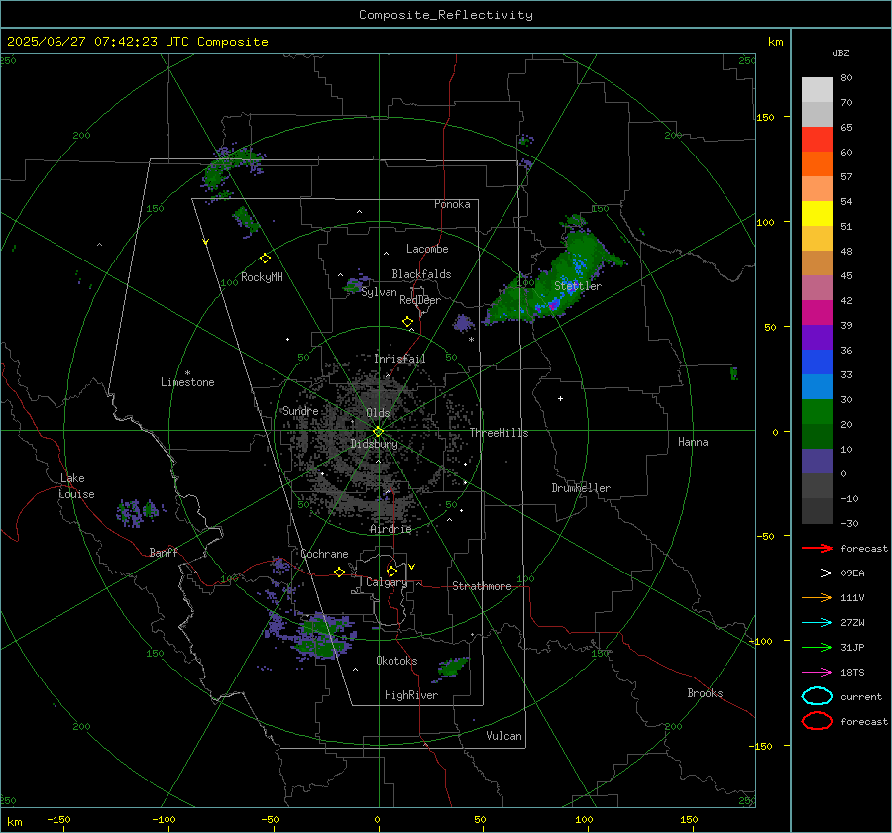This screenshot has height=833, width=892.
Task: Select the Sylvan label on map
Action: 379,292
